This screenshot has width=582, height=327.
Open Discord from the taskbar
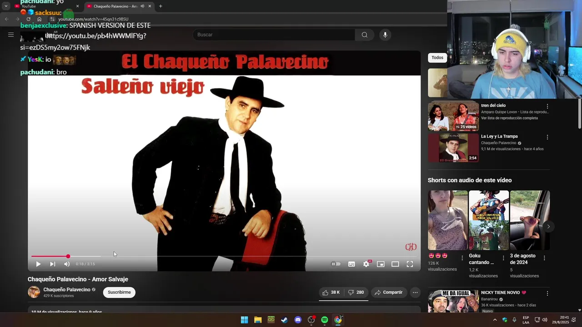[298, 320]
